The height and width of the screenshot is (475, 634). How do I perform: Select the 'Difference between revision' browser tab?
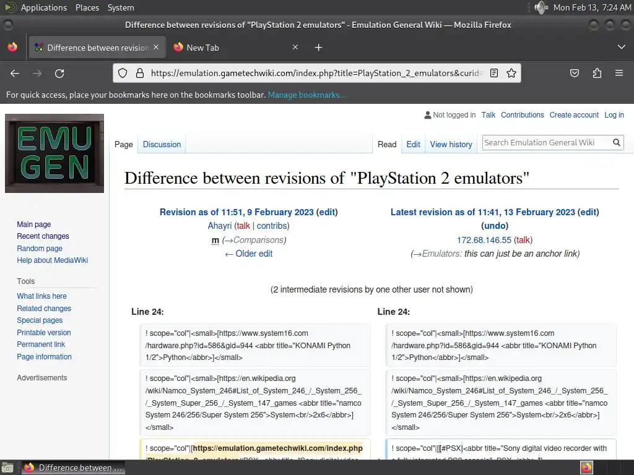97,48
